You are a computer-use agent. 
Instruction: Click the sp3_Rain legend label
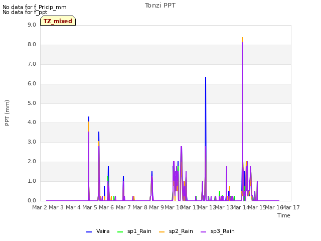point(223,231)
